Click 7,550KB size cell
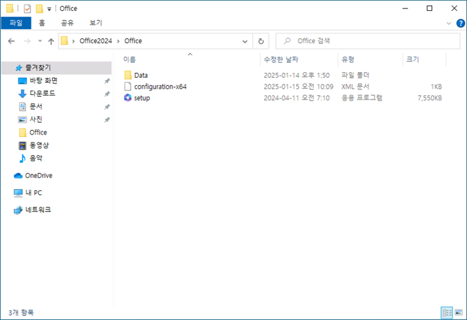Image resolution: width=467 pixels, height=320 pixels. click(430, 98)
